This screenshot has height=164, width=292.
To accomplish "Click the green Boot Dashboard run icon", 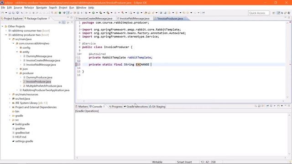I will [x=60, y=13].
